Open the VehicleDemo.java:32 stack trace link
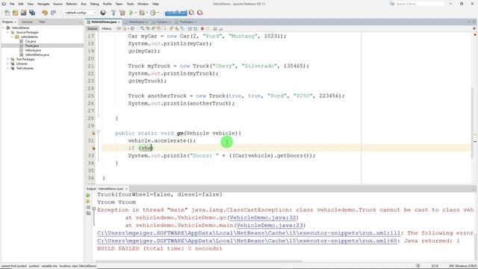Screen dimensions: 478x269 point(263,217)
